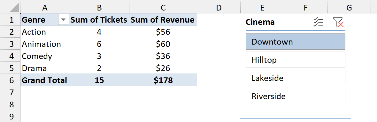Screen dimensions: 377x122
Task: Select Drama tickets value 2
Action: 99,68
